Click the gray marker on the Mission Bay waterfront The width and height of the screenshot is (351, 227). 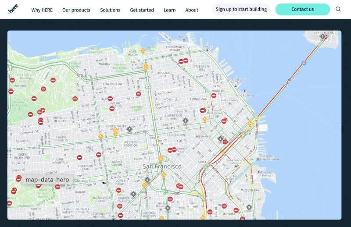tap(249, 208)
